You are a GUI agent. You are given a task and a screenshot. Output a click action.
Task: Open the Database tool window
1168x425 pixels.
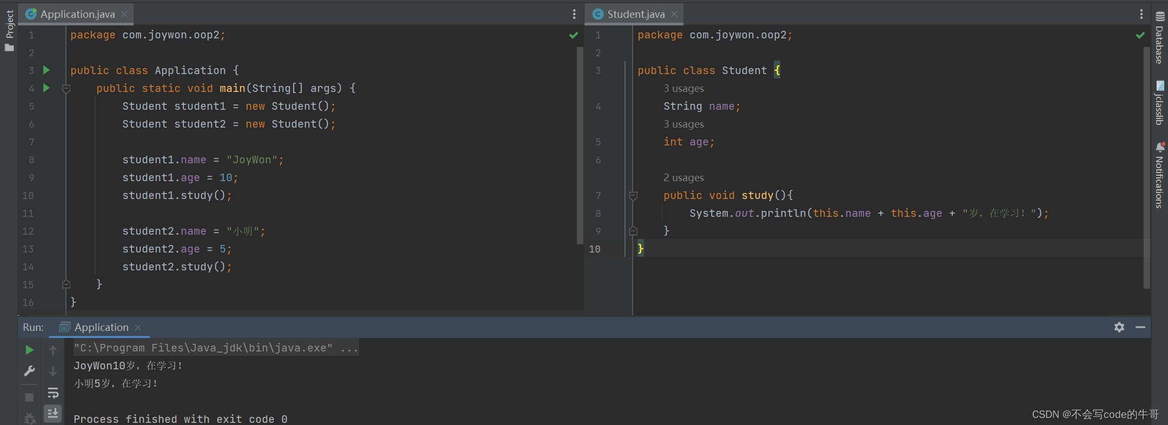[x=1159, y=38]
